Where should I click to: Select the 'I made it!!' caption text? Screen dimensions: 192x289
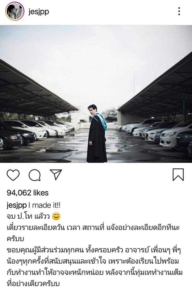tap(45, 205)
